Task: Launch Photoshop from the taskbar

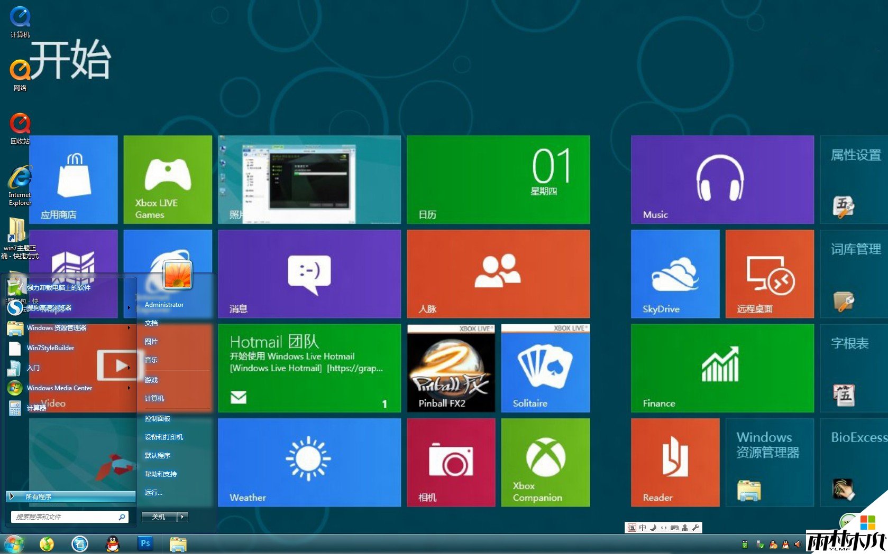Action: click(145, 543)
